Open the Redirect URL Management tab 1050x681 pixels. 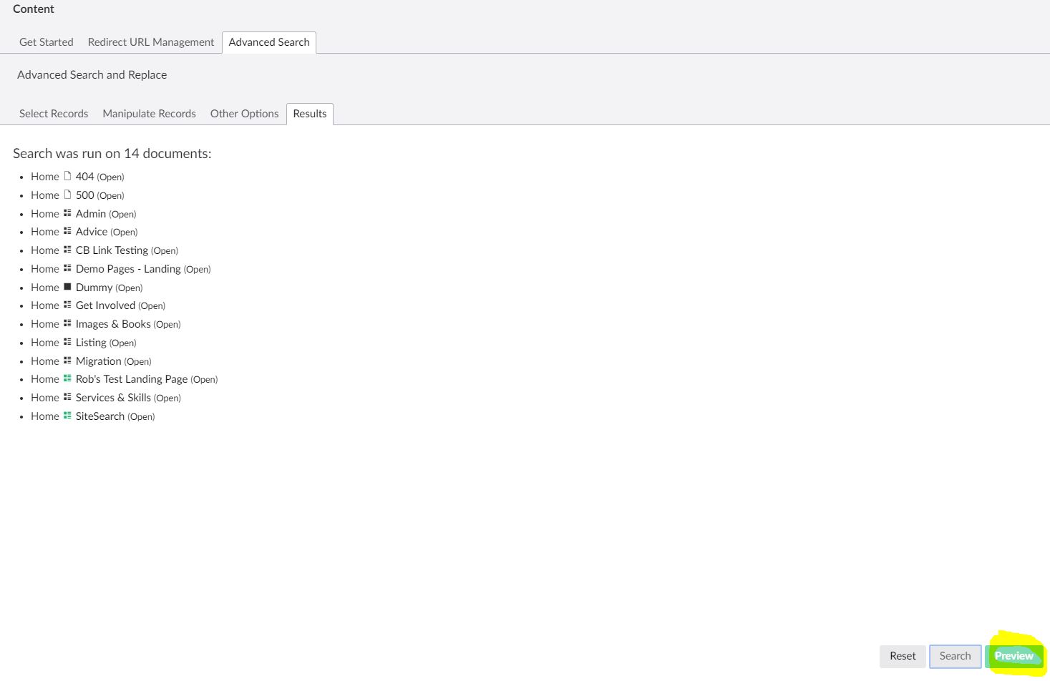150,41
